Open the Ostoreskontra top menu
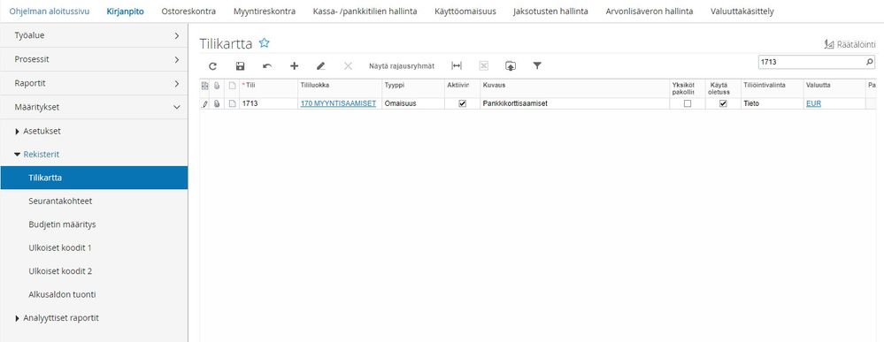 [x=188, y=11]
